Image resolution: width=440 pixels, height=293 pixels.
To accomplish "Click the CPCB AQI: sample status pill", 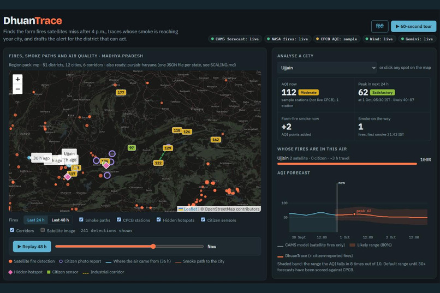I will pyautogui.click(x=337, y=39).
